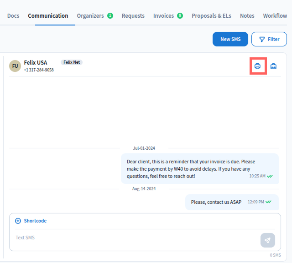Click the printer icon in contact header
Image resolution: width=292 pixels, height=263 pixels.
pos(257,66)
